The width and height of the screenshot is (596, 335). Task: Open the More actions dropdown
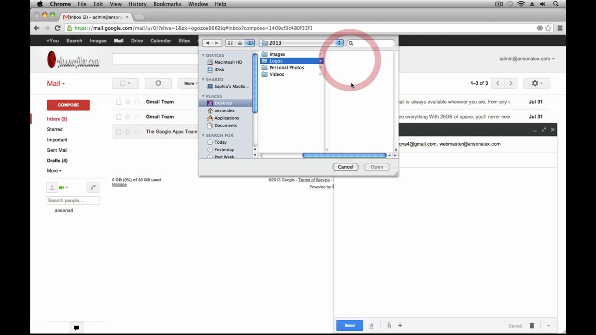tap(189, 83)
